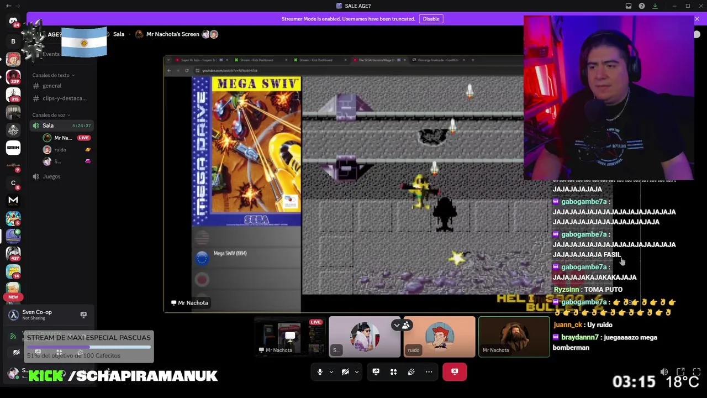Toggle the camera on or off
This screenshot has height=398, width=707.
[x=345, y=372]
